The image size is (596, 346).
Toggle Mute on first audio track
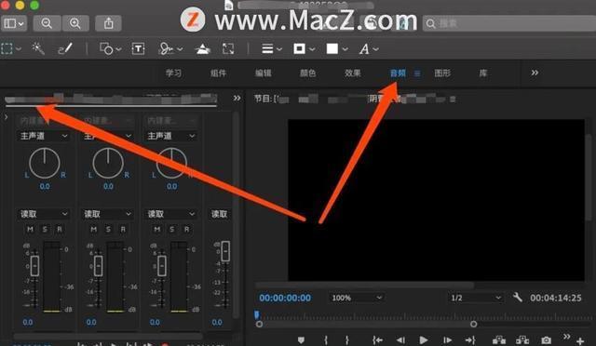coord(31,229)
